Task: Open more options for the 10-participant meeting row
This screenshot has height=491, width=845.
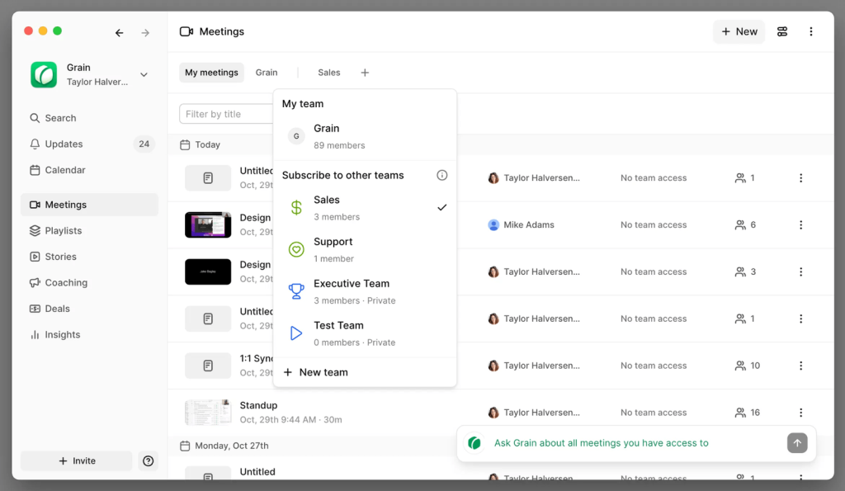Action: [800, 366]
